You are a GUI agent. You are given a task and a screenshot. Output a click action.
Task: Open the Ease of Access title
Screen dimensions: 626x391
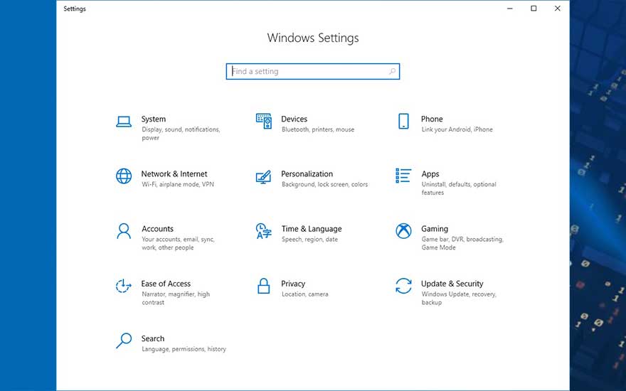tap(166, 284)
